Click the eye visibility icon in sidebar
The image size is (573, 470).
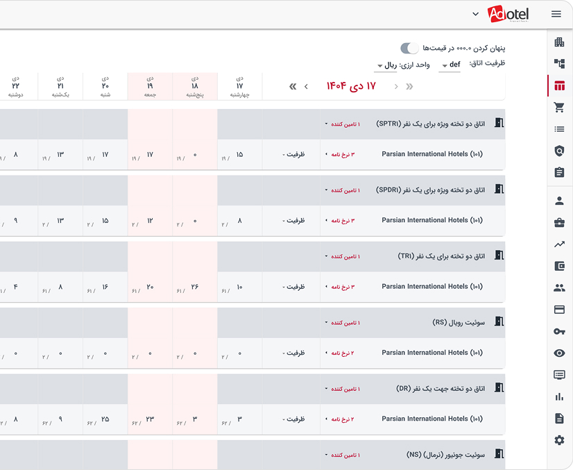pos(559,353)
